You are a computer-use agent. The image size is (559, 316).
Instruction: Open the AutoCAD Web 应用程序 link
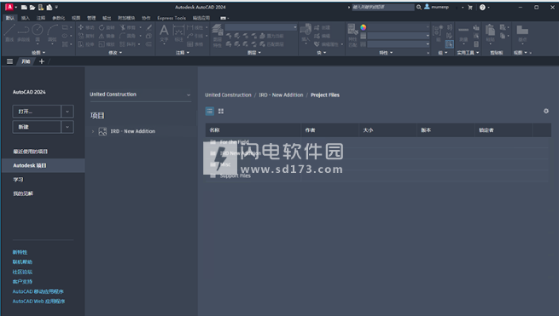pyautogui.click(x=39, y=302)
